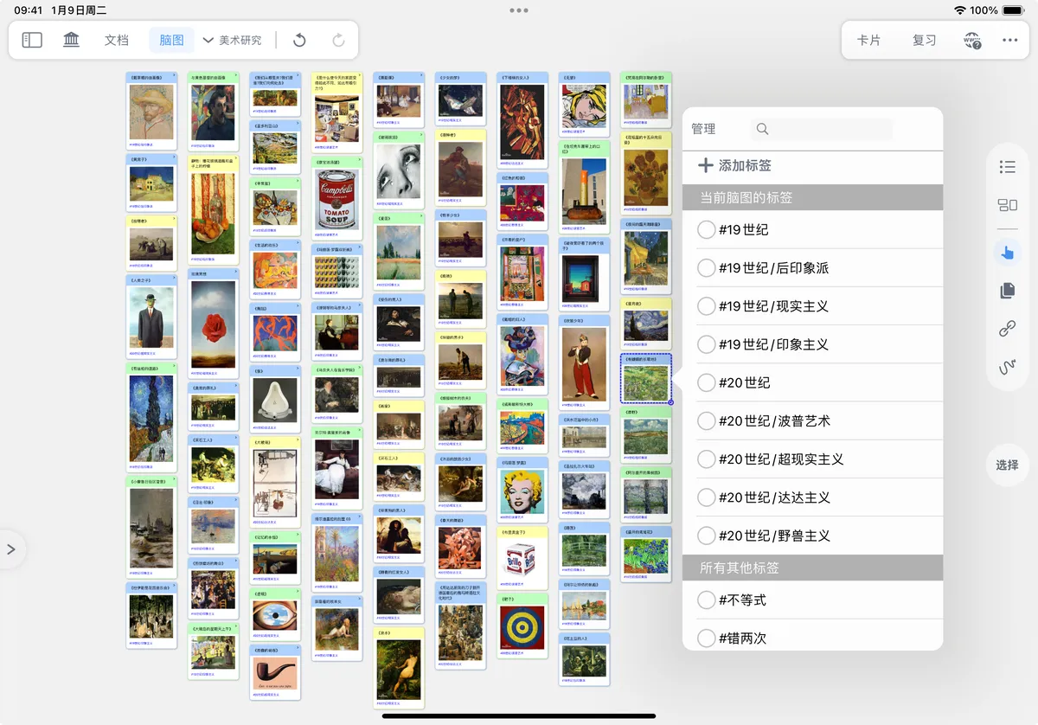Select the hand touch tool
1038x725 pixels.
tap(1007, 253)
